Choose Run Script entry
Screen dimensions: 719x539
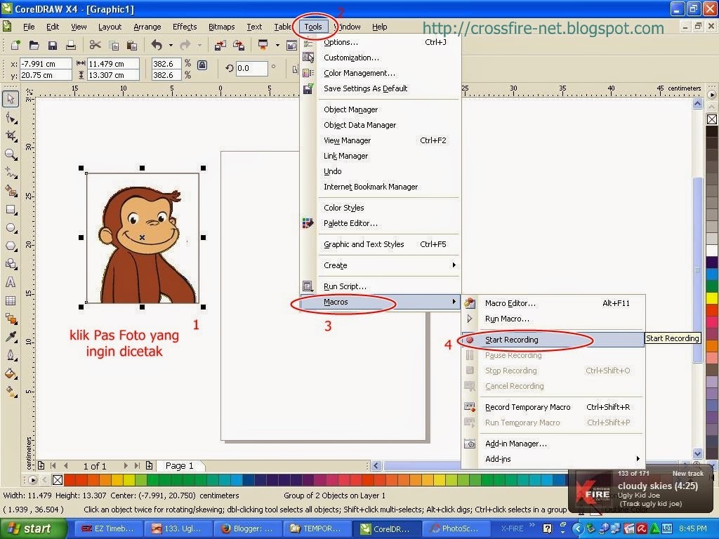click(x=380, y=286)
